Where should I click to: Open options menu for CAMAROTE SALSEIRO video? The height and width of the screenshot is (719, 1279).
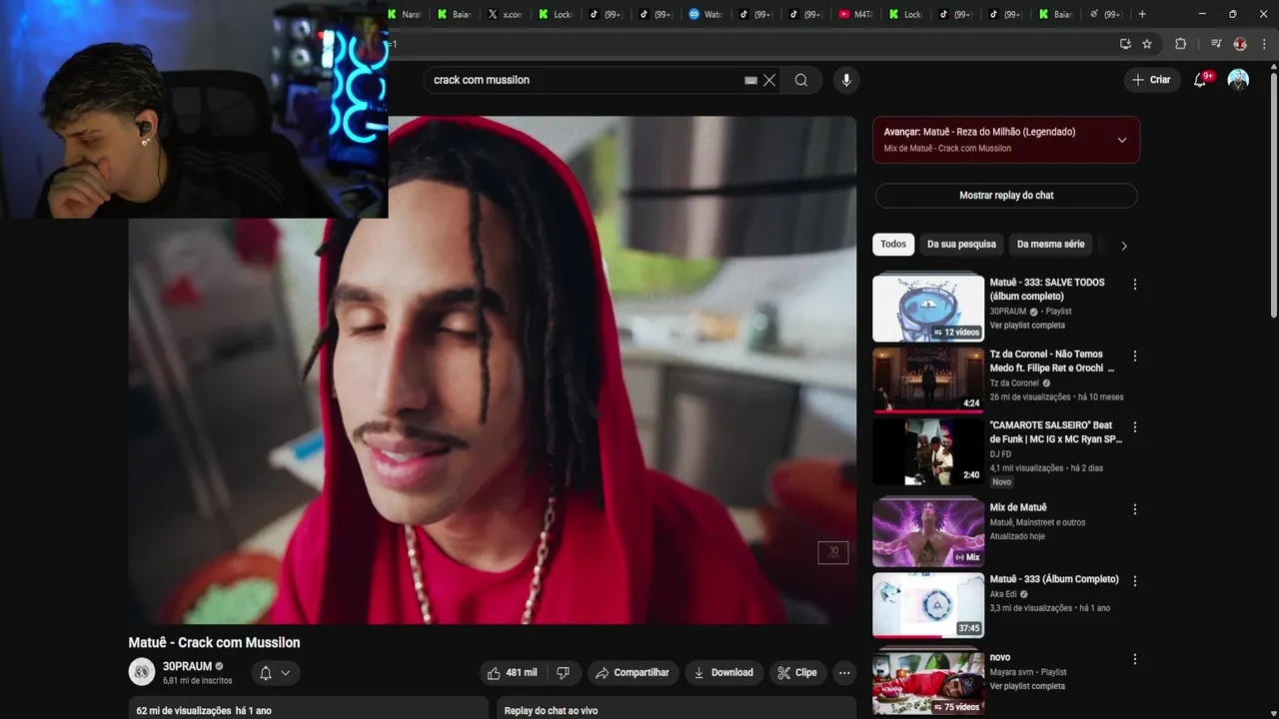tap(1134, 427)
